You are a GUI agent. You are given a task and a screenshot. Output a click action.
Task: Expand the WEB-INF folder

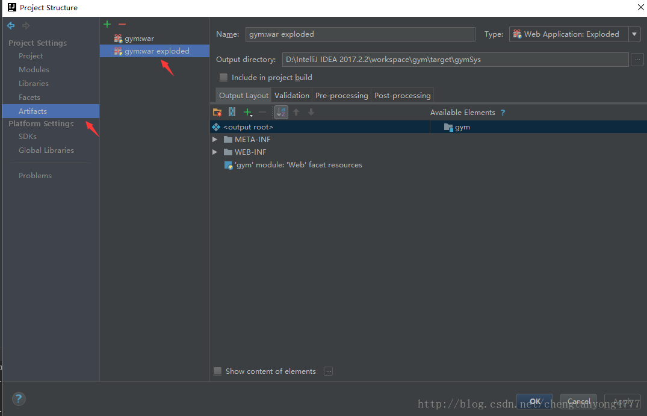[x=215, y=152]
